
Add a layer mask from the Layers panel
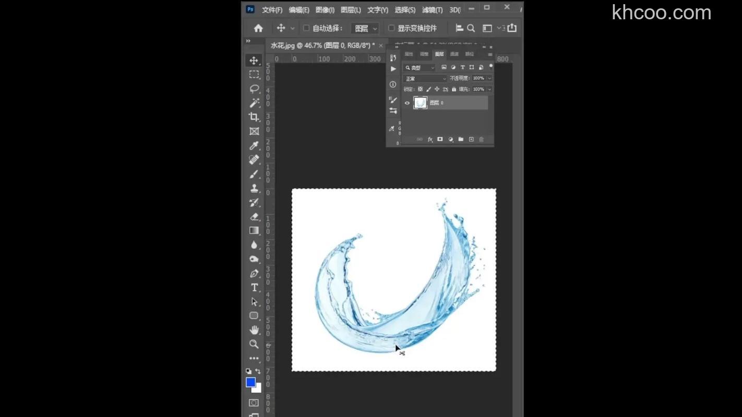click(440, 139)
